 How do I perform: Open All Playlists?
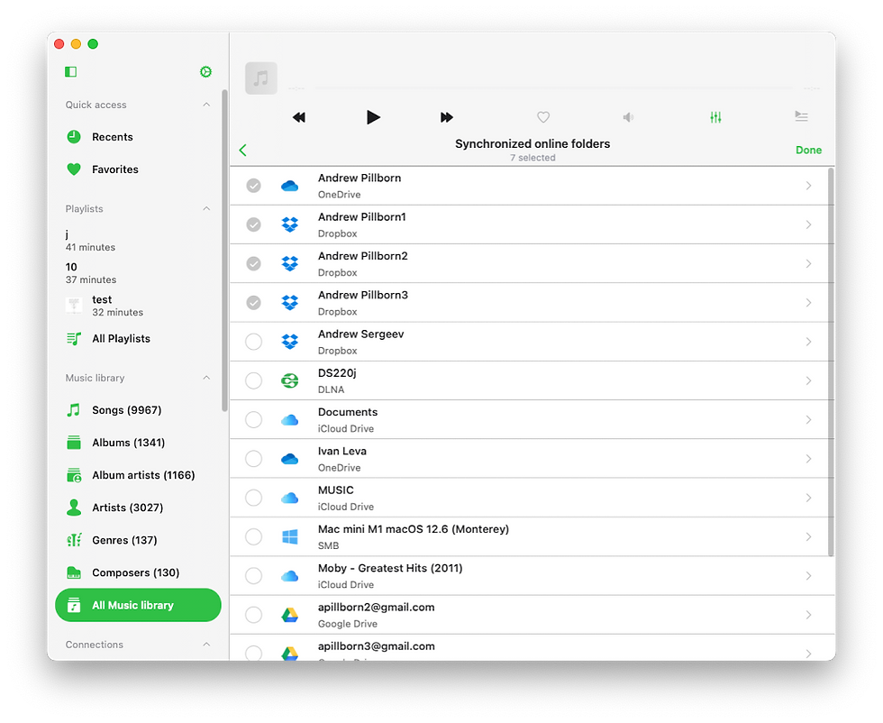[137, 339]
